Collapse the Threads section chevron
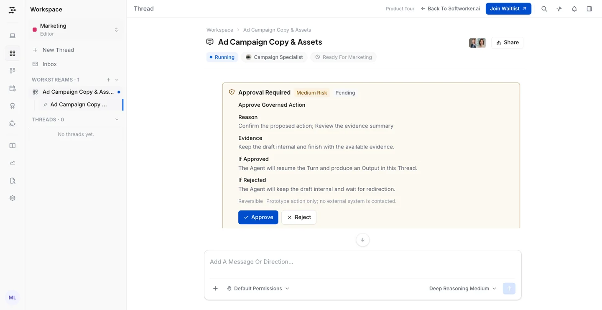The height and width of the screenshot is (310, 602). (x=117, y=120)
